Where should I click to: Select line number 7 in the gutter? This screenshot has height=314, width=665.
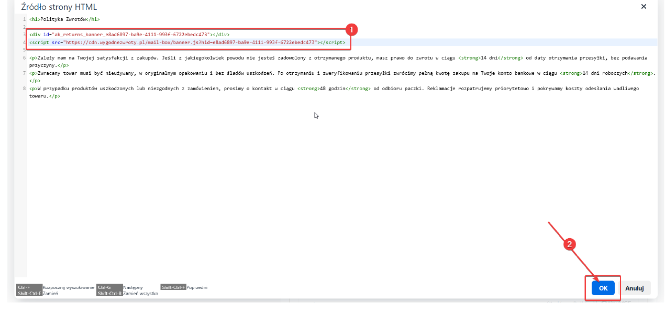point(24,73)
